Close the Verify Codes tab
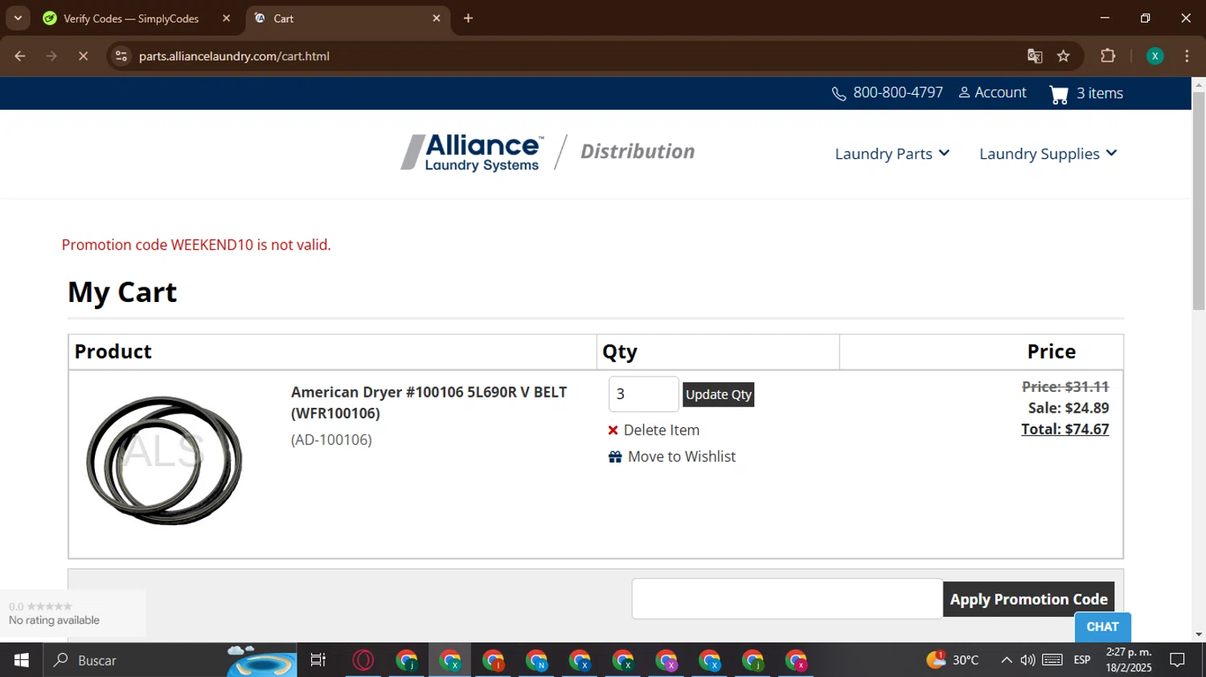Image resolution: width=1206 pixels, height=677 pixels. click(226, 18)
